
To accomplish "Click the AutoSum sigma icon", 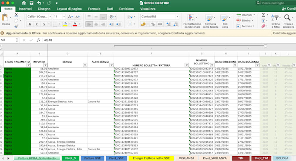I will click(263, 15).
